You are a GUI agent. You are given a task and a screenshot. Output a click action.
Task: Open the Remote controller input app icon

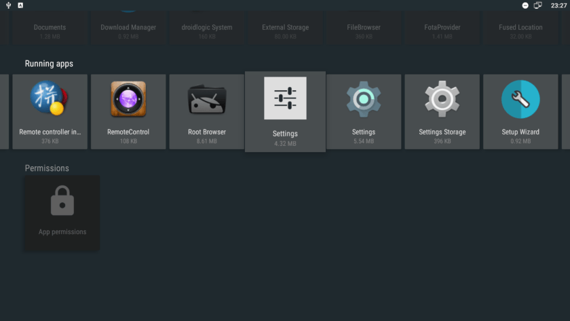[49, 98]
